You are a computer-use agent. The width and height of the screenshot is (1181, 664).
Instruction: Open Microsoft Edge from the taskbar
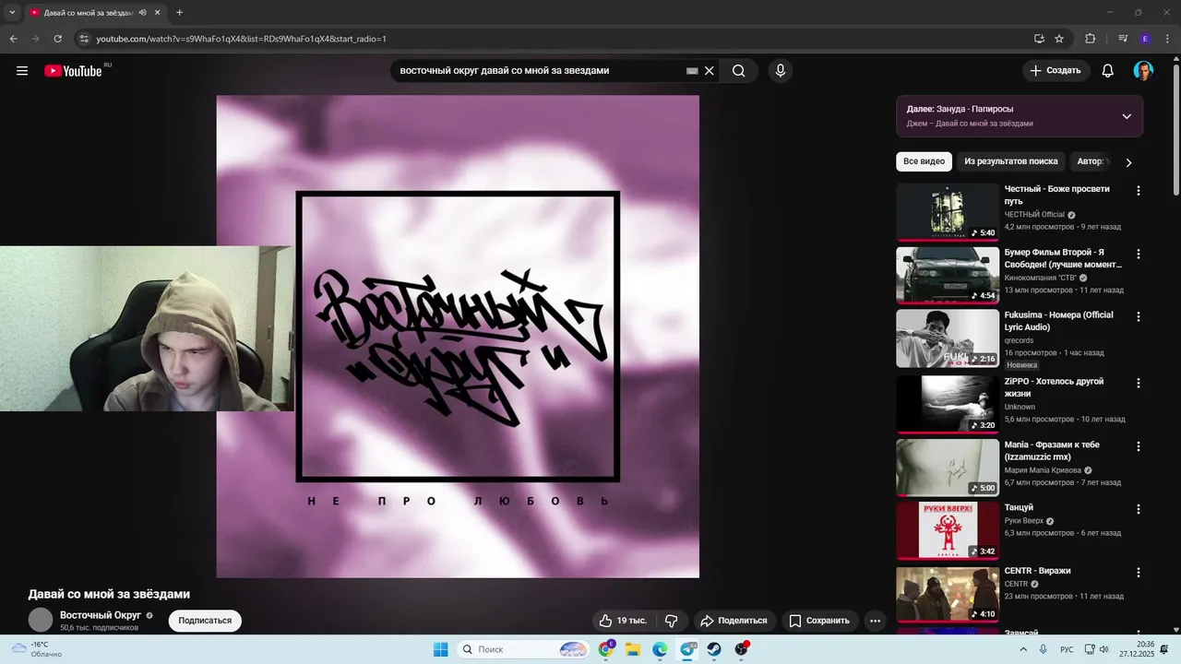click(660, 649)
